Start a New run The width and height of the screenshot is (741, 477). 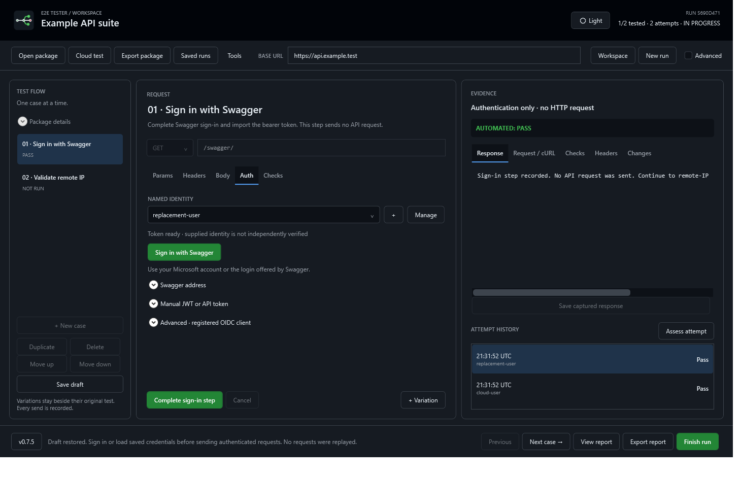point(657,56)
